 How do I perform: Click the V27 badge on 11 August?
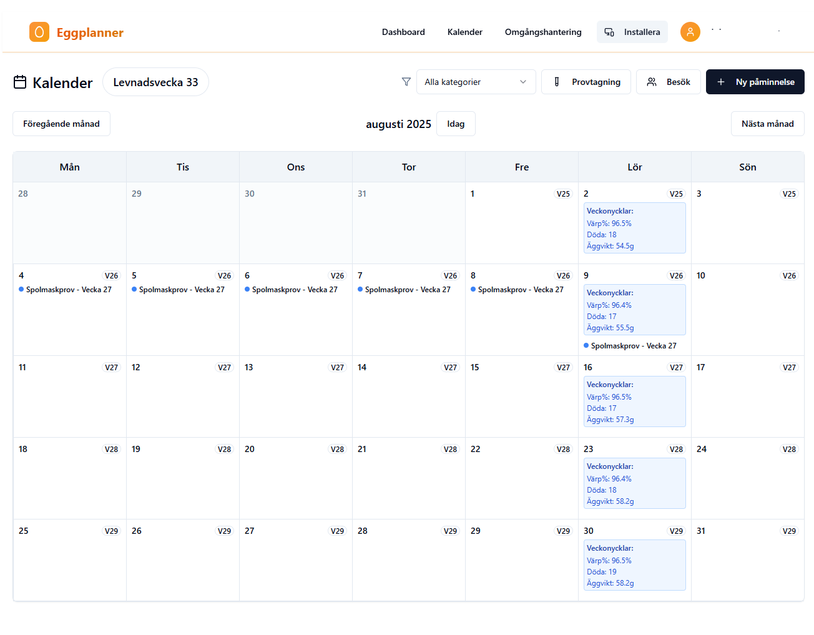point(111,368)
